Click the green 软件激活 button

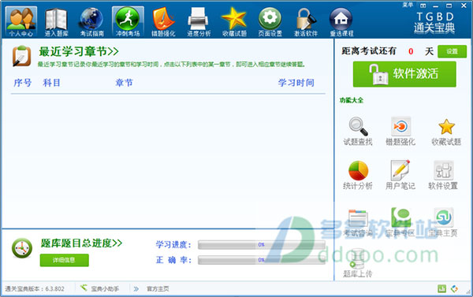(x=404, y=74)
